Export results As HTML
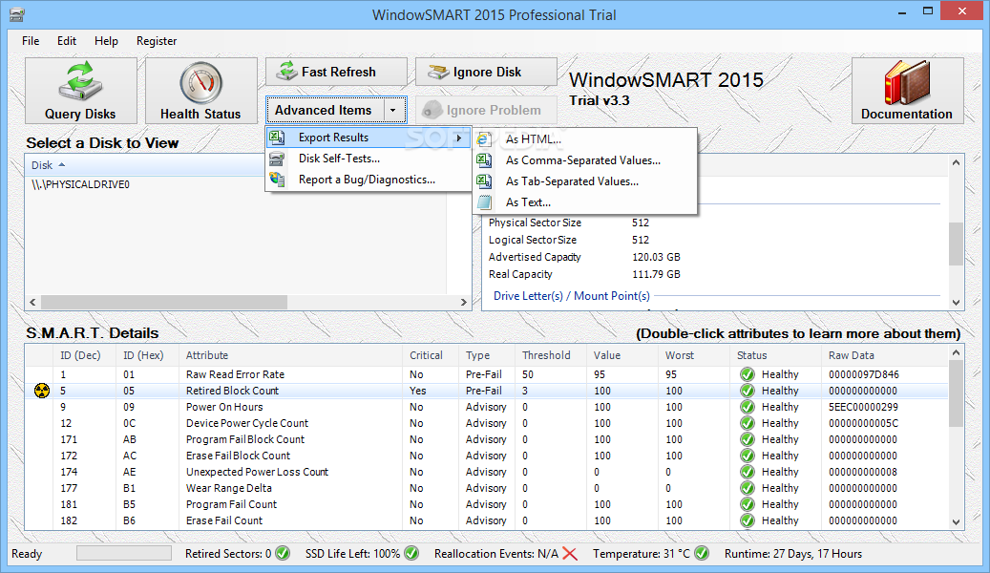The width and height of the screenshot is (990, 573). point(584,139)
